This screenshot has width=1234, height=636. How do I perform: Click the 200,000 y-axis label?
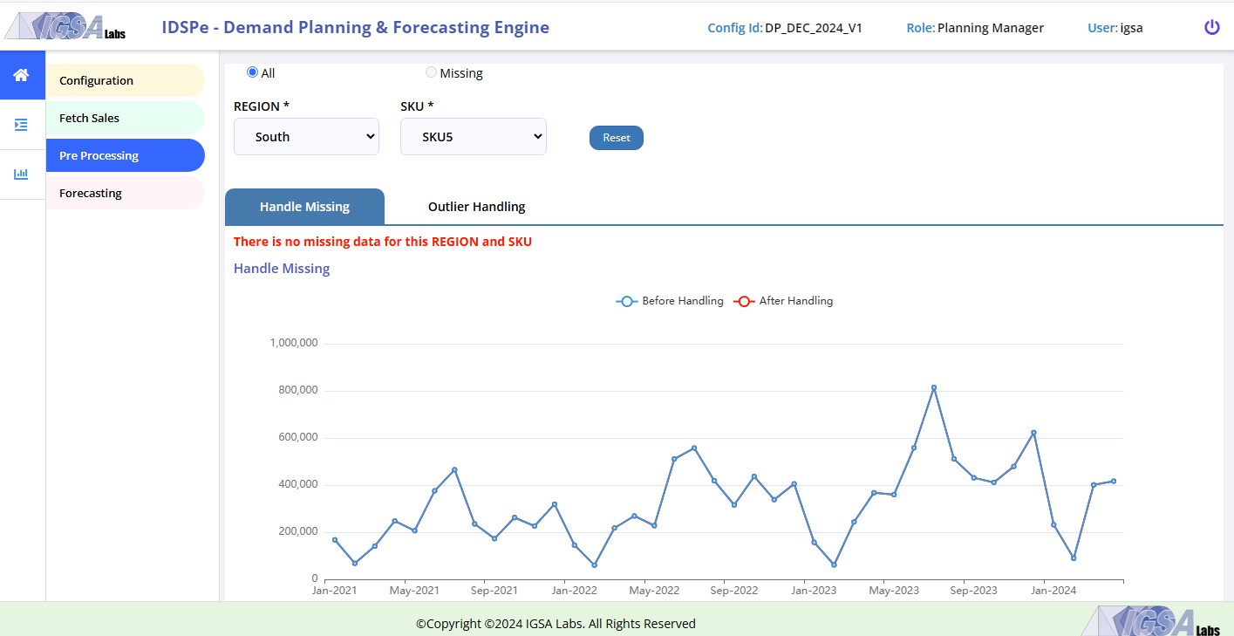[297, 531]
